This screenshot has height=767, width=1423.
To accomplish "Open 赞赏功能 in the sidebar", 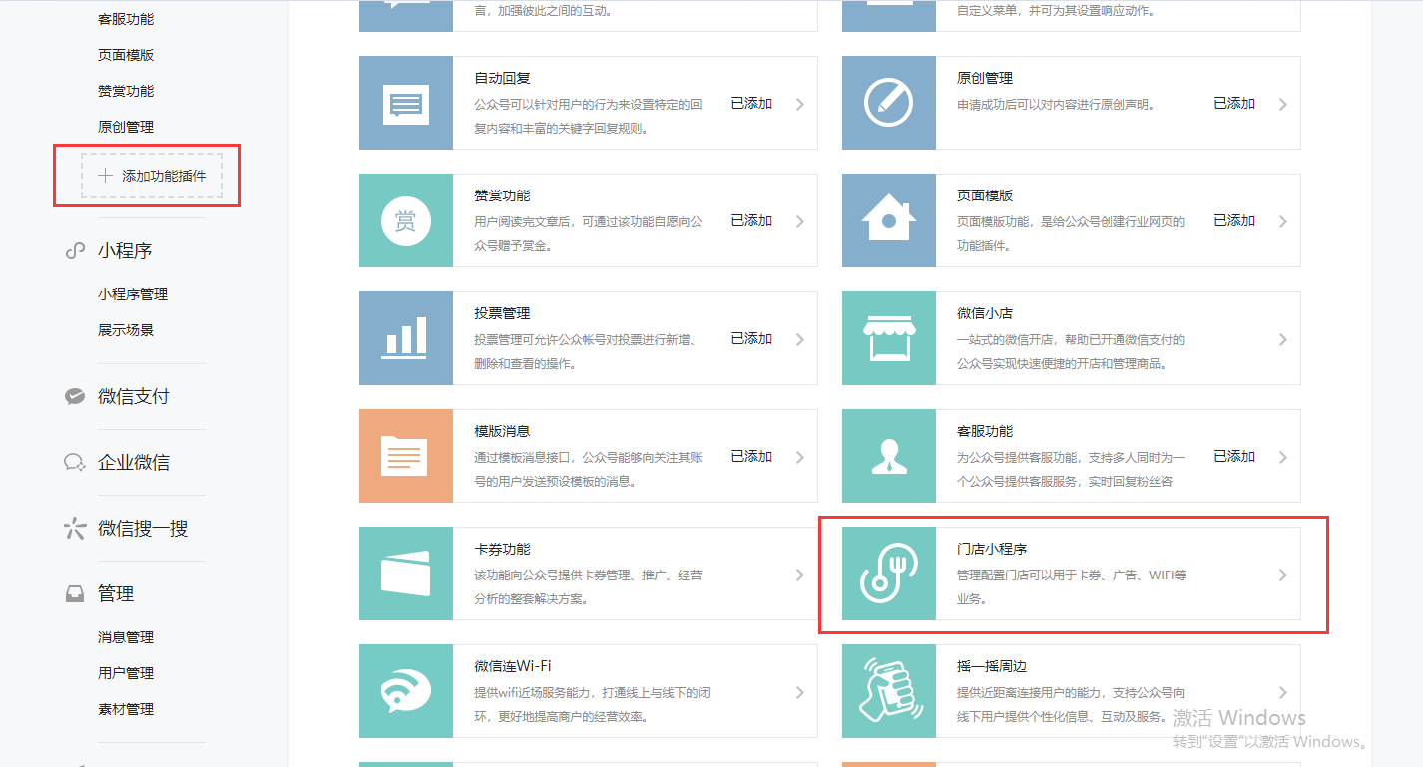I will pyautogui.click(x=126, y=91).
